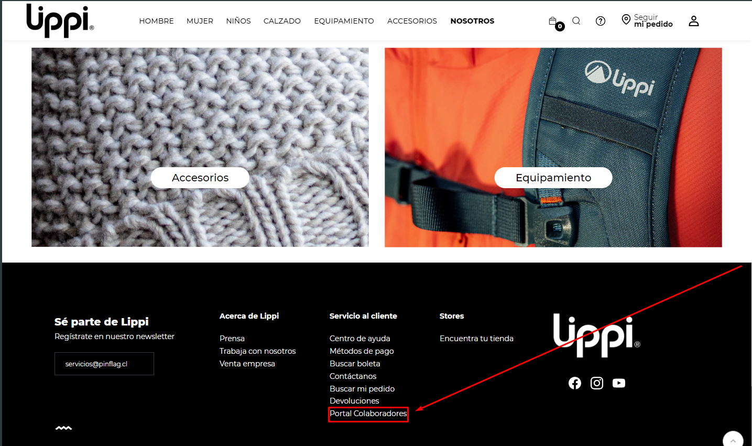
Task: Click the newsletter email input field
Action: pos(104,364)
